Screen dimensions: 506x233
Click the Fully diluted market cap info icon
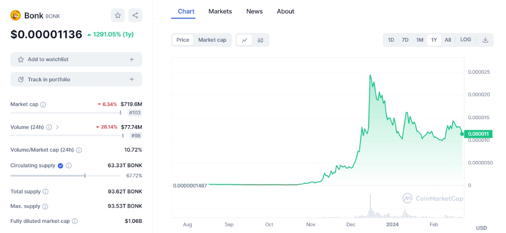tap(75, 221)
